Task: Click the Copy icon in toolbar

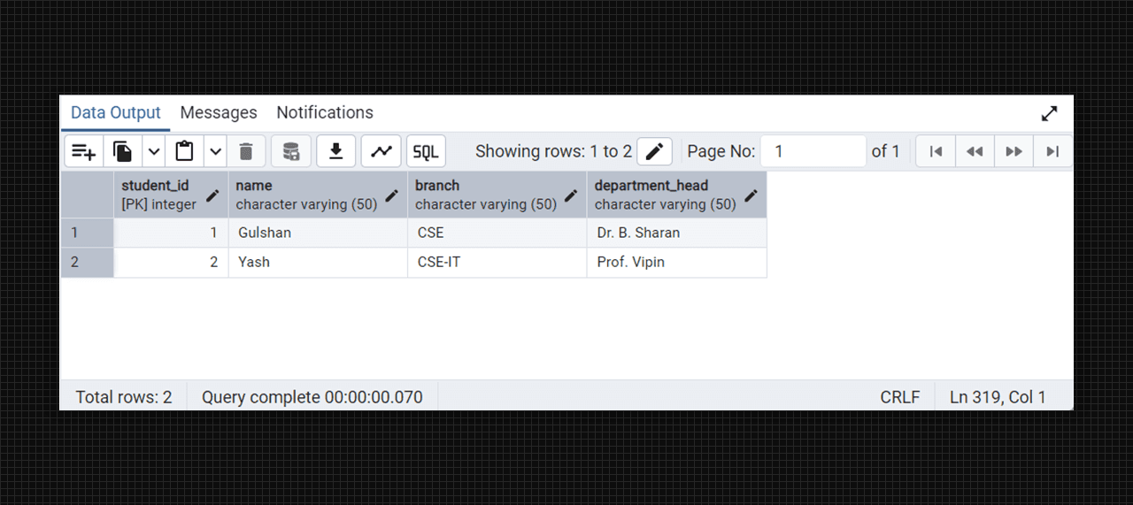Action: click(123, 151)
